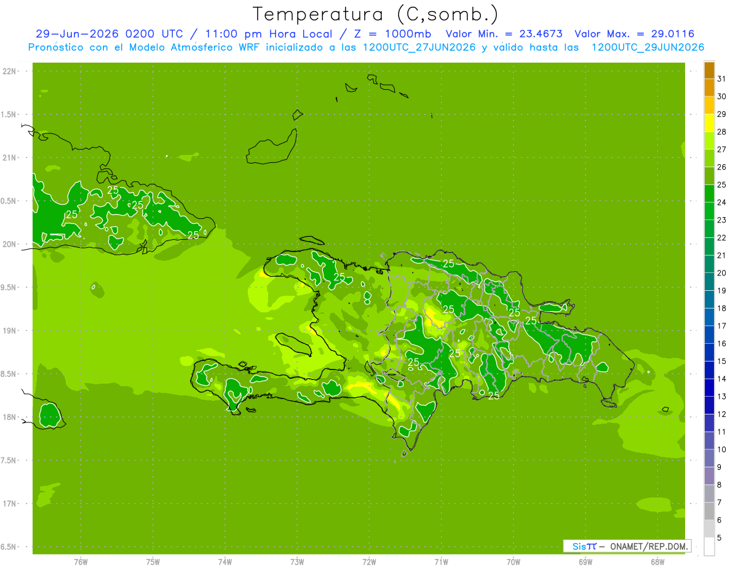Select the lime legend band between 27 and 28

point(709,140)
